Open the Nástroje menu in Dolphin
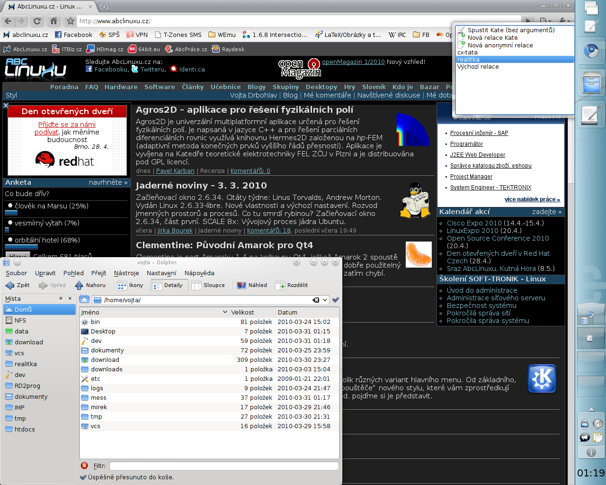Image resolution: width=606 pixels, height=485 pixels. [126, 273]
